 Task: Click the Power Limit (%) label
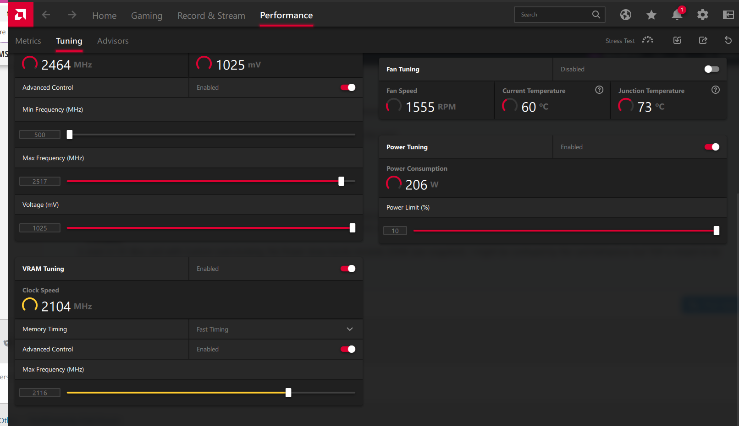click(x=408, y=207)
